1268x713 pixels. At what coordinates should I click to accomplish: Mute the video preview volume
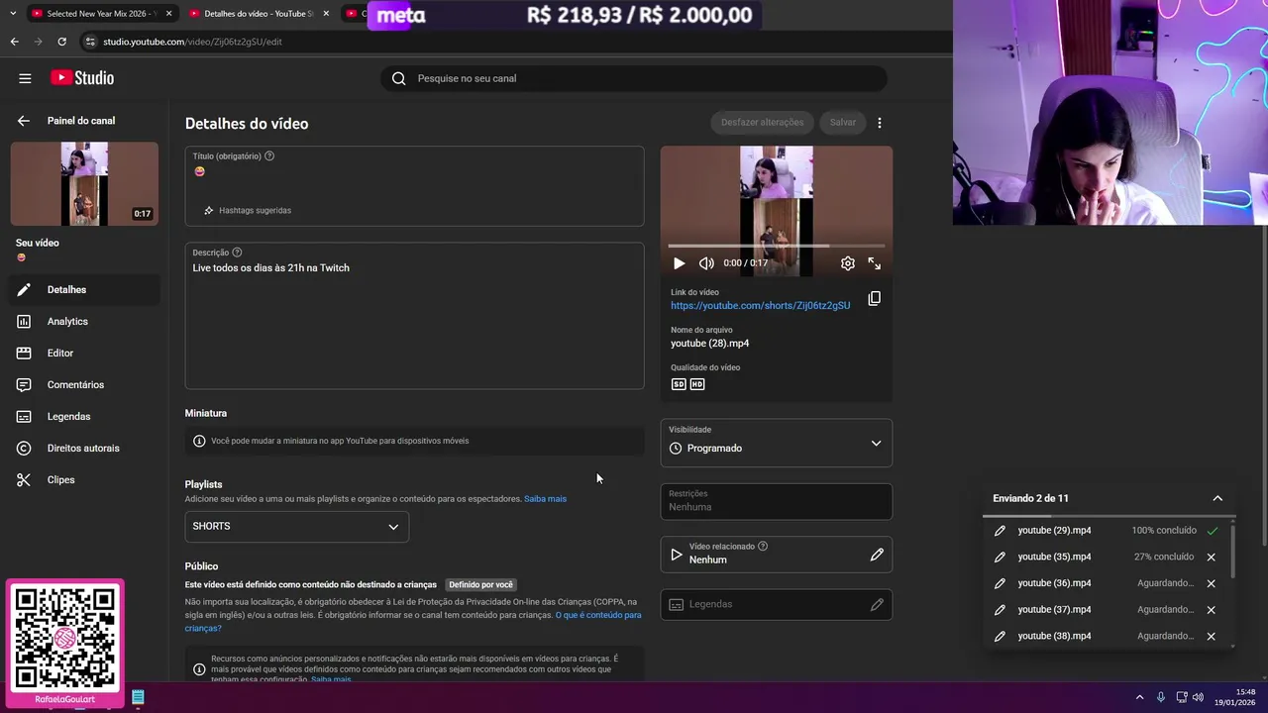coord(706,263)
